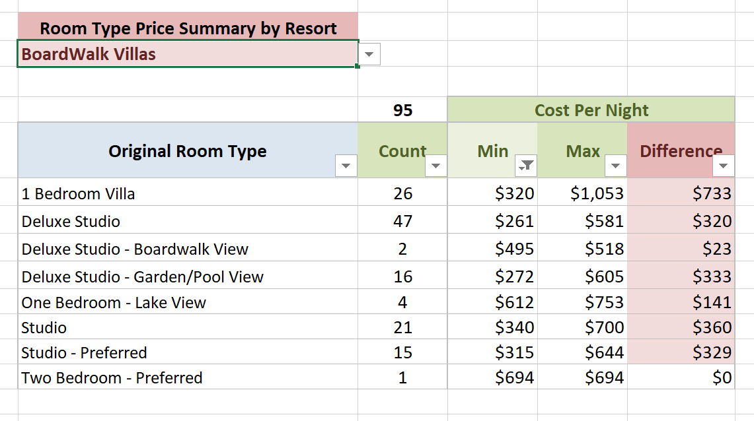Click the Two Bedroom - Preferred cell
Image resolution: width=754 pixels, height=421 pixels.
112,378
